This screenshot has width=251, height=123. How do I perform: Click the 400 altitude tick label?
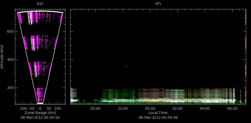[10, 60]
